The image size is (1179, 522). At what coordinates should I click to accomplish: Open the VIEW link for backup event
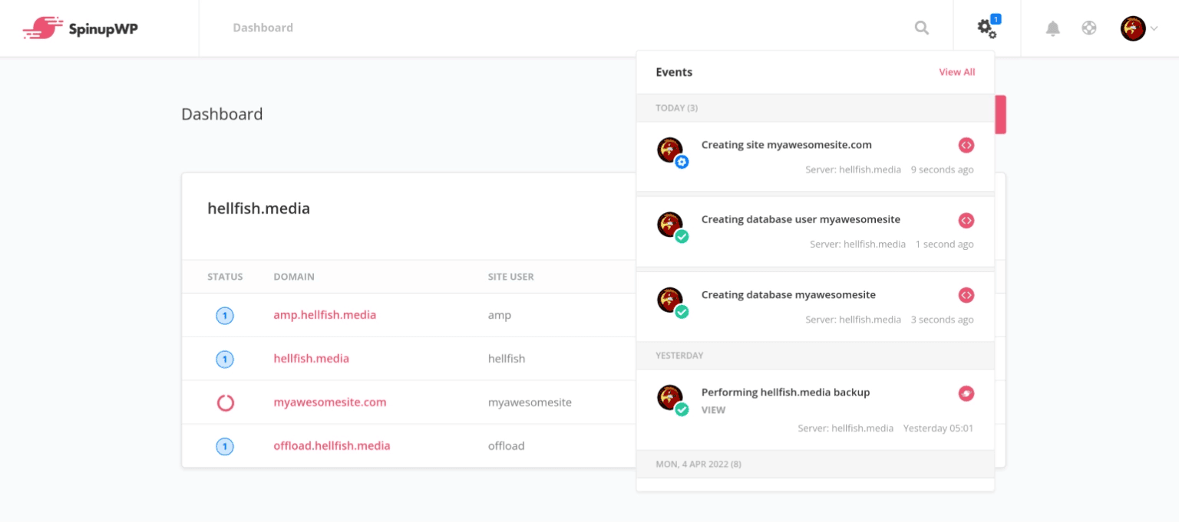[713, 410]
